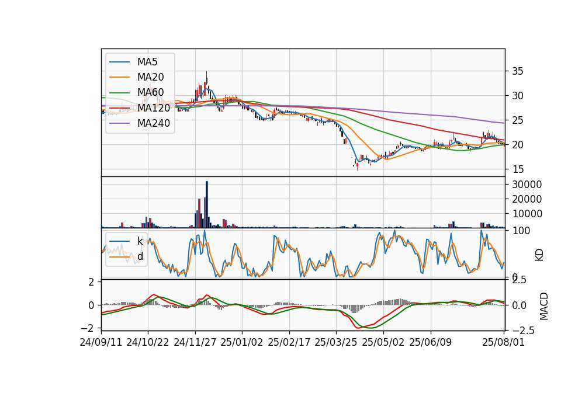Screen dimensions: 561x403
Task: Click the date label 25/02/17
Action: pyautogui.click(x=289, y=342)
